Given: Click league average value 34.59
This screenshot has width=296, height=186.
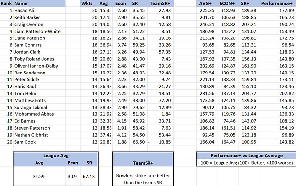Looking at the screenshot, I should point(38,176).
